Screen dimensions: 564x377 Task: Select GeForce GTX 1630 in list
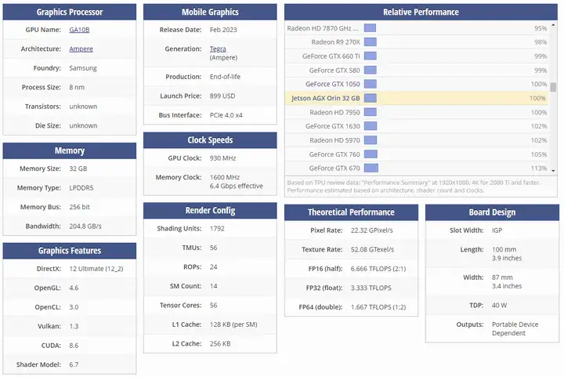click(333, 126)
